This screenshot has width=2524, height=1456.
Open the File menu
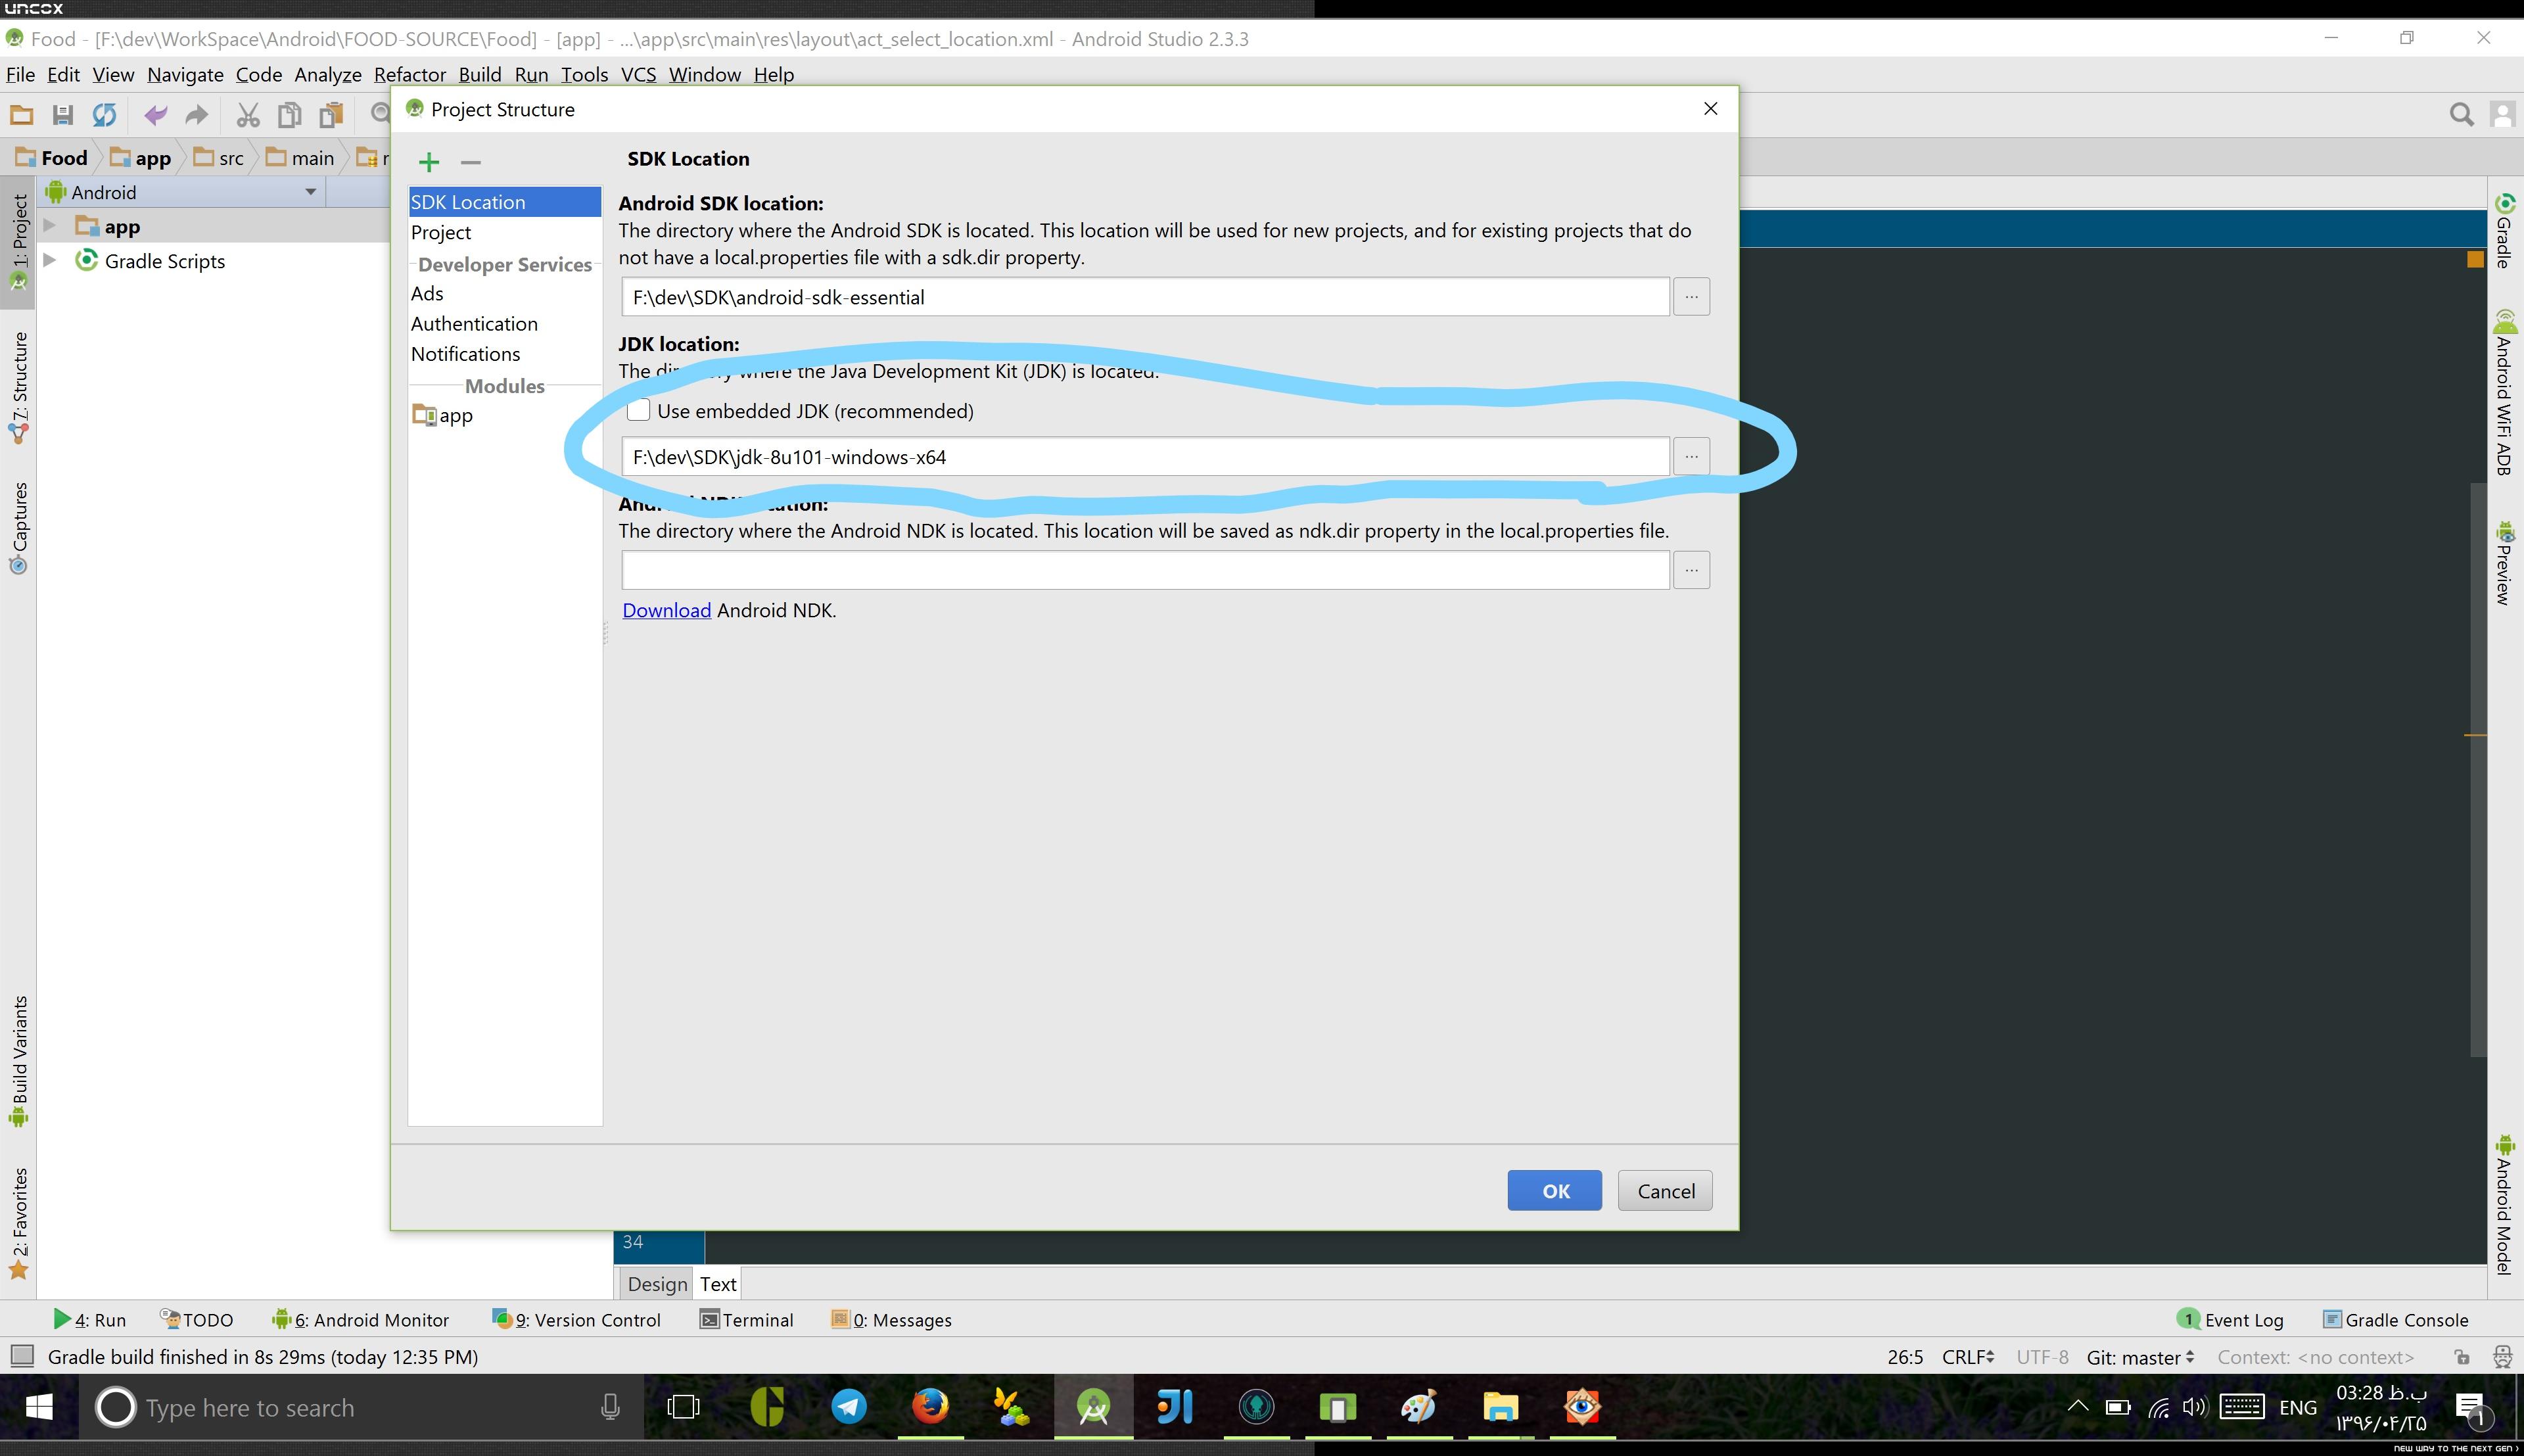20,75
